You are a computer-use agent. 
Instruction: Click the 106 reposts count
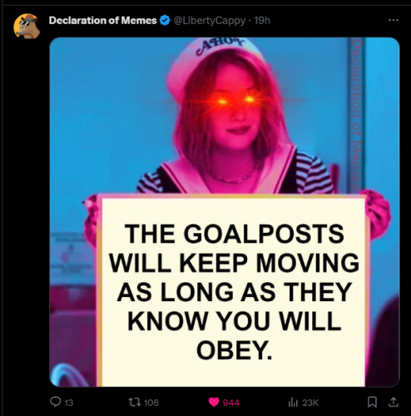coord(151,403)
